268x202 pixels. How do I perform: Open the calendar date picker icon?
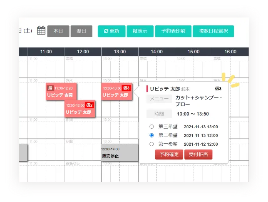[x=41, y=31]
